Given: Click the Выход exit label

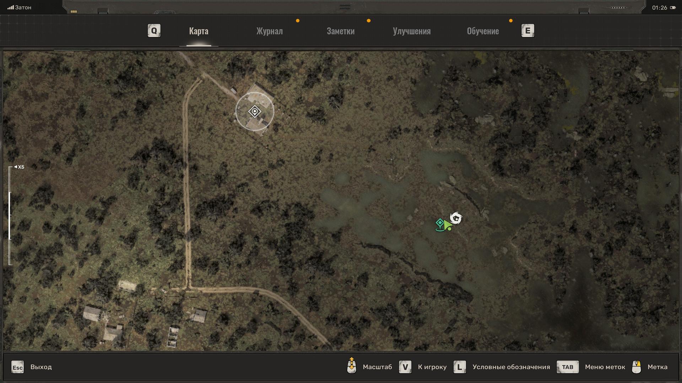Looking at the screenshot, I should tap(41, 367).
